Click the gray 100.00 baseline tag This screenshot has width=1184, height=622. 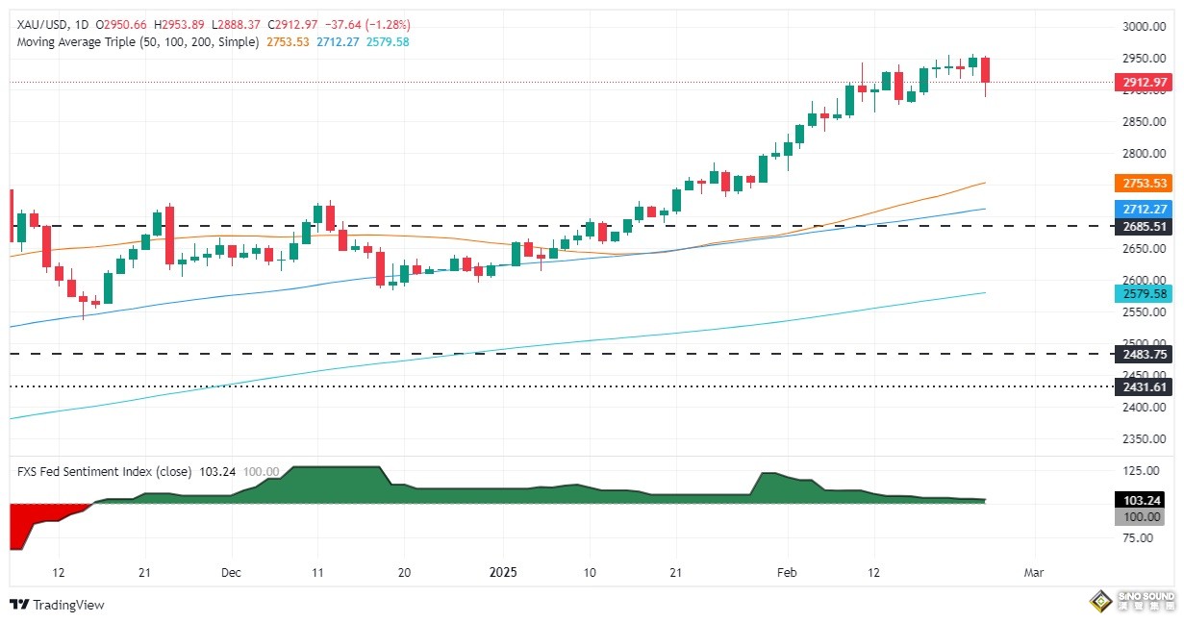point(1144,517)
